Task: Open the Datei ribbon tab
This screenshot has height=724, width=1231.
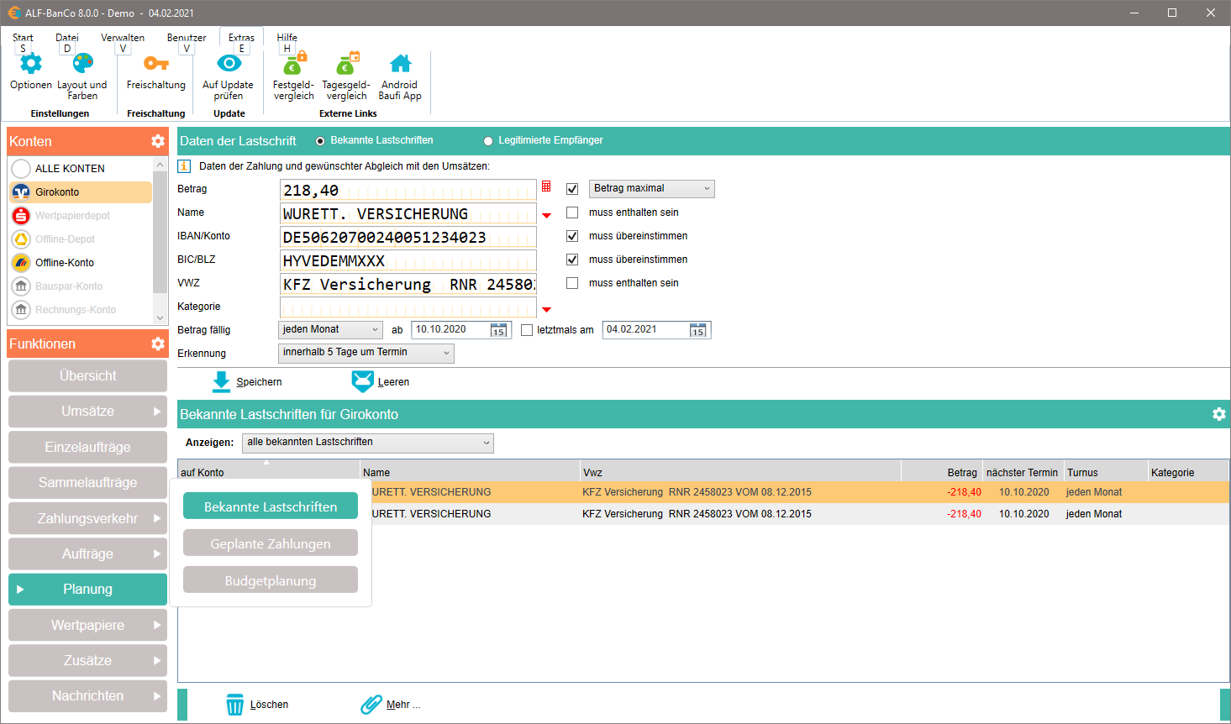Action: [67, 38]
